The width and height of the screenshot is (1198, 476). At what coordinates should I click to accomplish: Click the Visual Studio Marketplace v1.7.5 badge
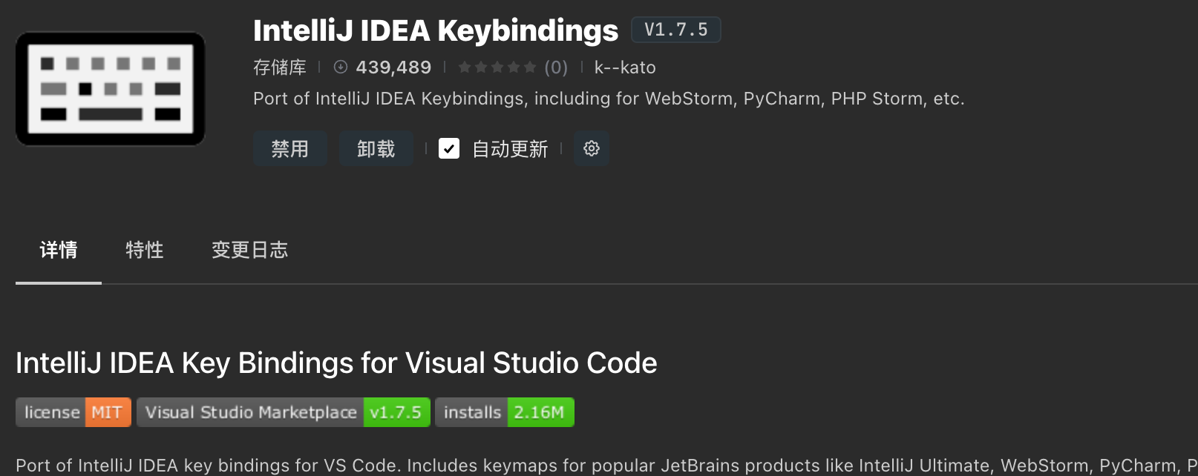(284, 412)
